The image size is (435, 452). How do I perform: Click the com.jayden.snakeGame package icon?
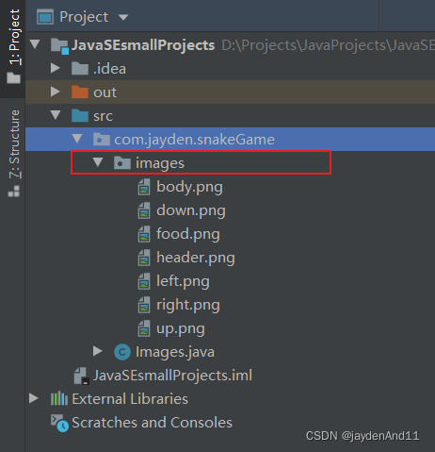click(x=102, y=139)
